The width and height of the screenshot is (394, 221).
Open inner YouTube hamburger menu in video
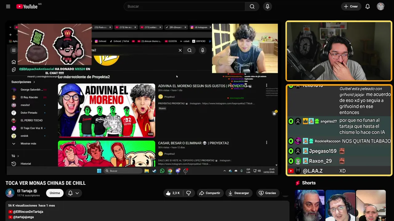(x=14, y=50)
